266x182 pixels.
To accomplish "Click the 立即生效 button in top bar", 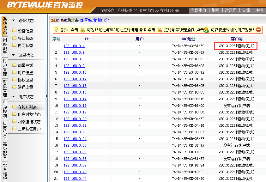I will pos(199,10).
